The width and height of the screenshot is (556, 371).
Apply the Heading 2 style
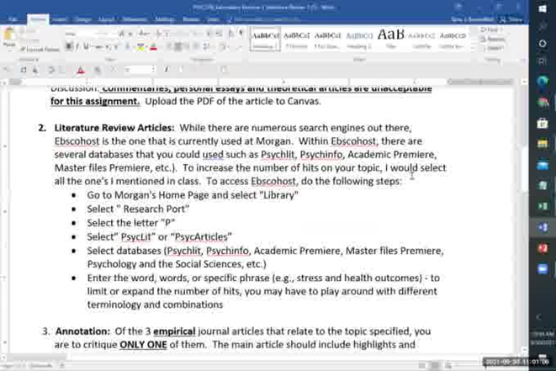click(358, 38)
